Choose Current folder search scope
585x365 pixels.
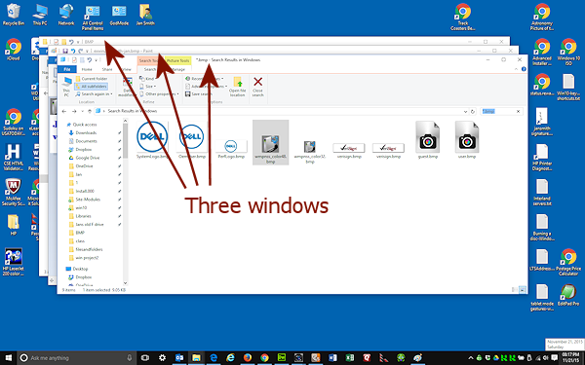tap(92, 79)
